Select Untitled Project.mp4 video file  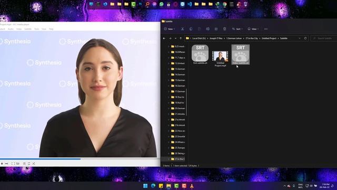pyautogui.click(x=220, y=59)
